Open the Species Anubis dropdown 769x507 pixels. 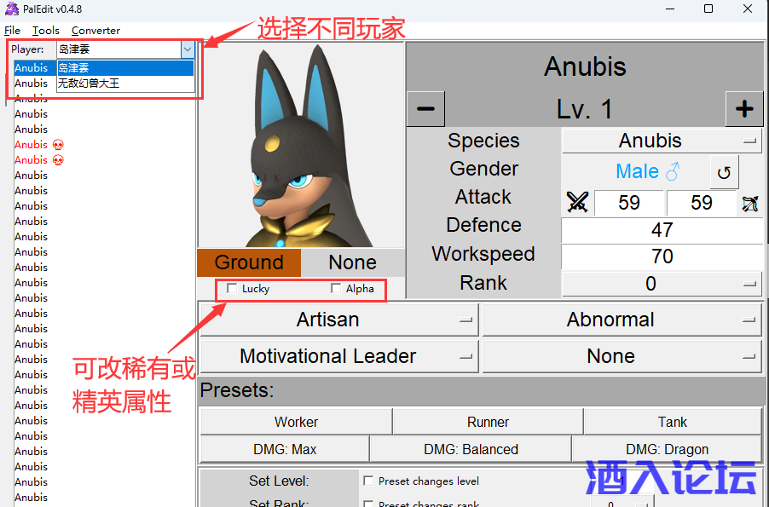pyautogui.click(x=662, y=141)
